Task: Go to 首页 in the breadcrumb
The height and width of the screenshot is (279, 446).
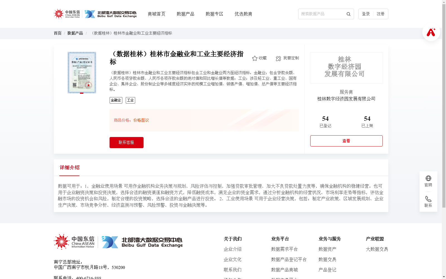Action: (x=58, y=33)
